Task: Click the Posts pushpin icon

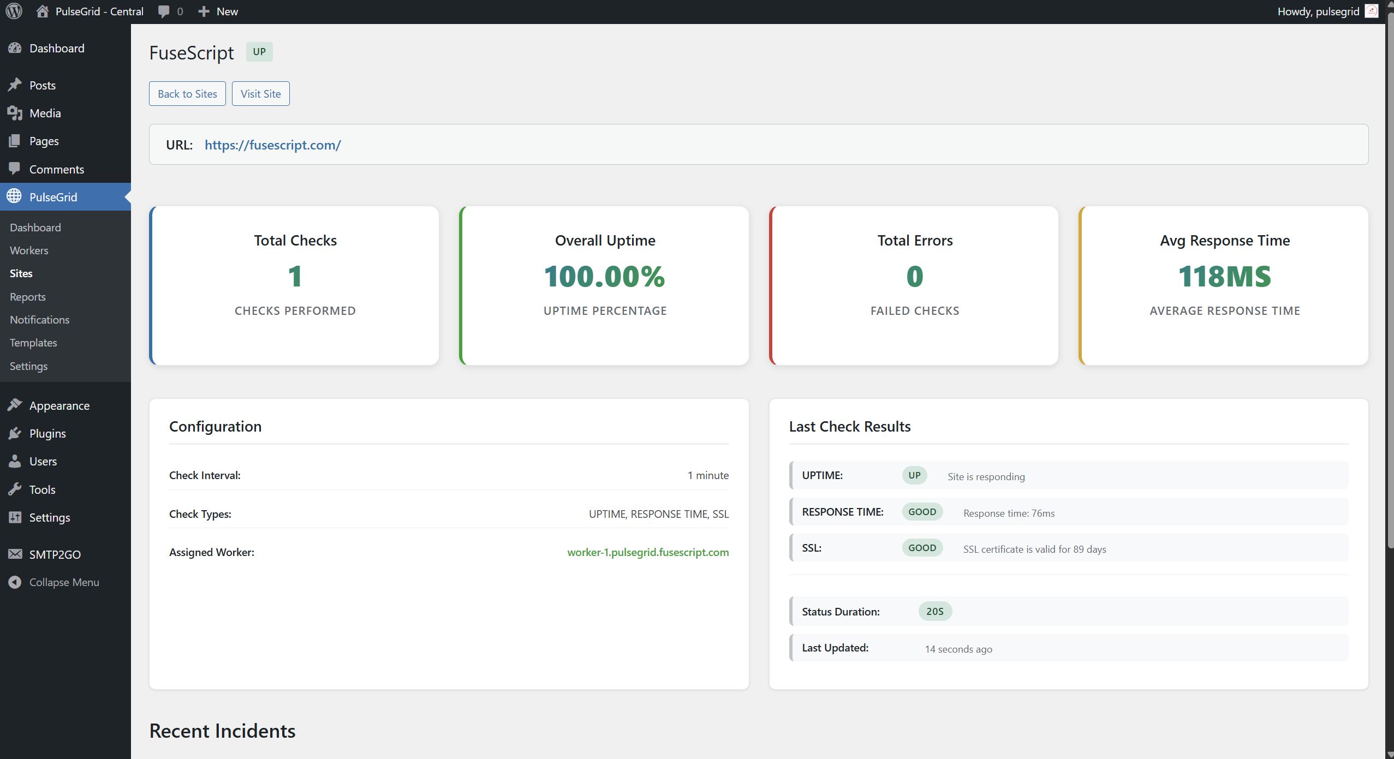Action: (15, 85)
